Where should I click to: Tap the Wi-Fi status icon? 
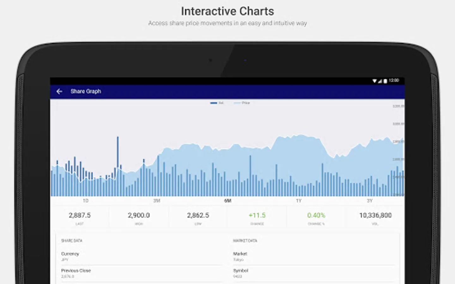pyautogui.click(x=374, y=81)
